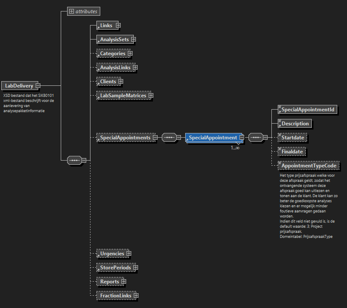The image size is (347, 308).
Task: Expand the Categories element plus icon
Action: (130, 54)
